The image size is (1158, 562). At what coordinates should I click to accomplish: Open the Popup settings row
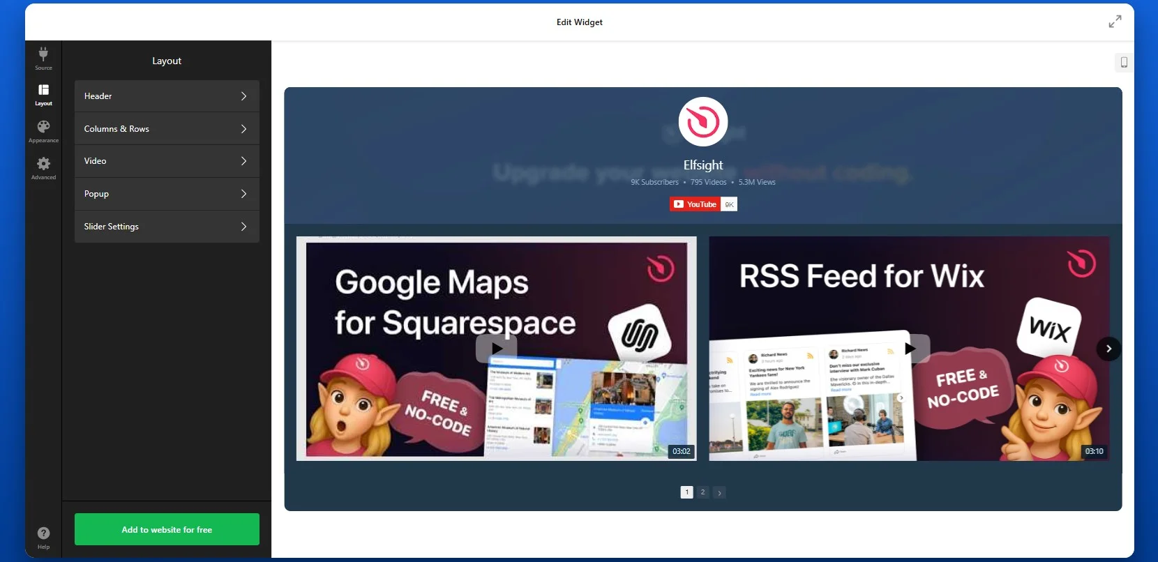[167, 194]
